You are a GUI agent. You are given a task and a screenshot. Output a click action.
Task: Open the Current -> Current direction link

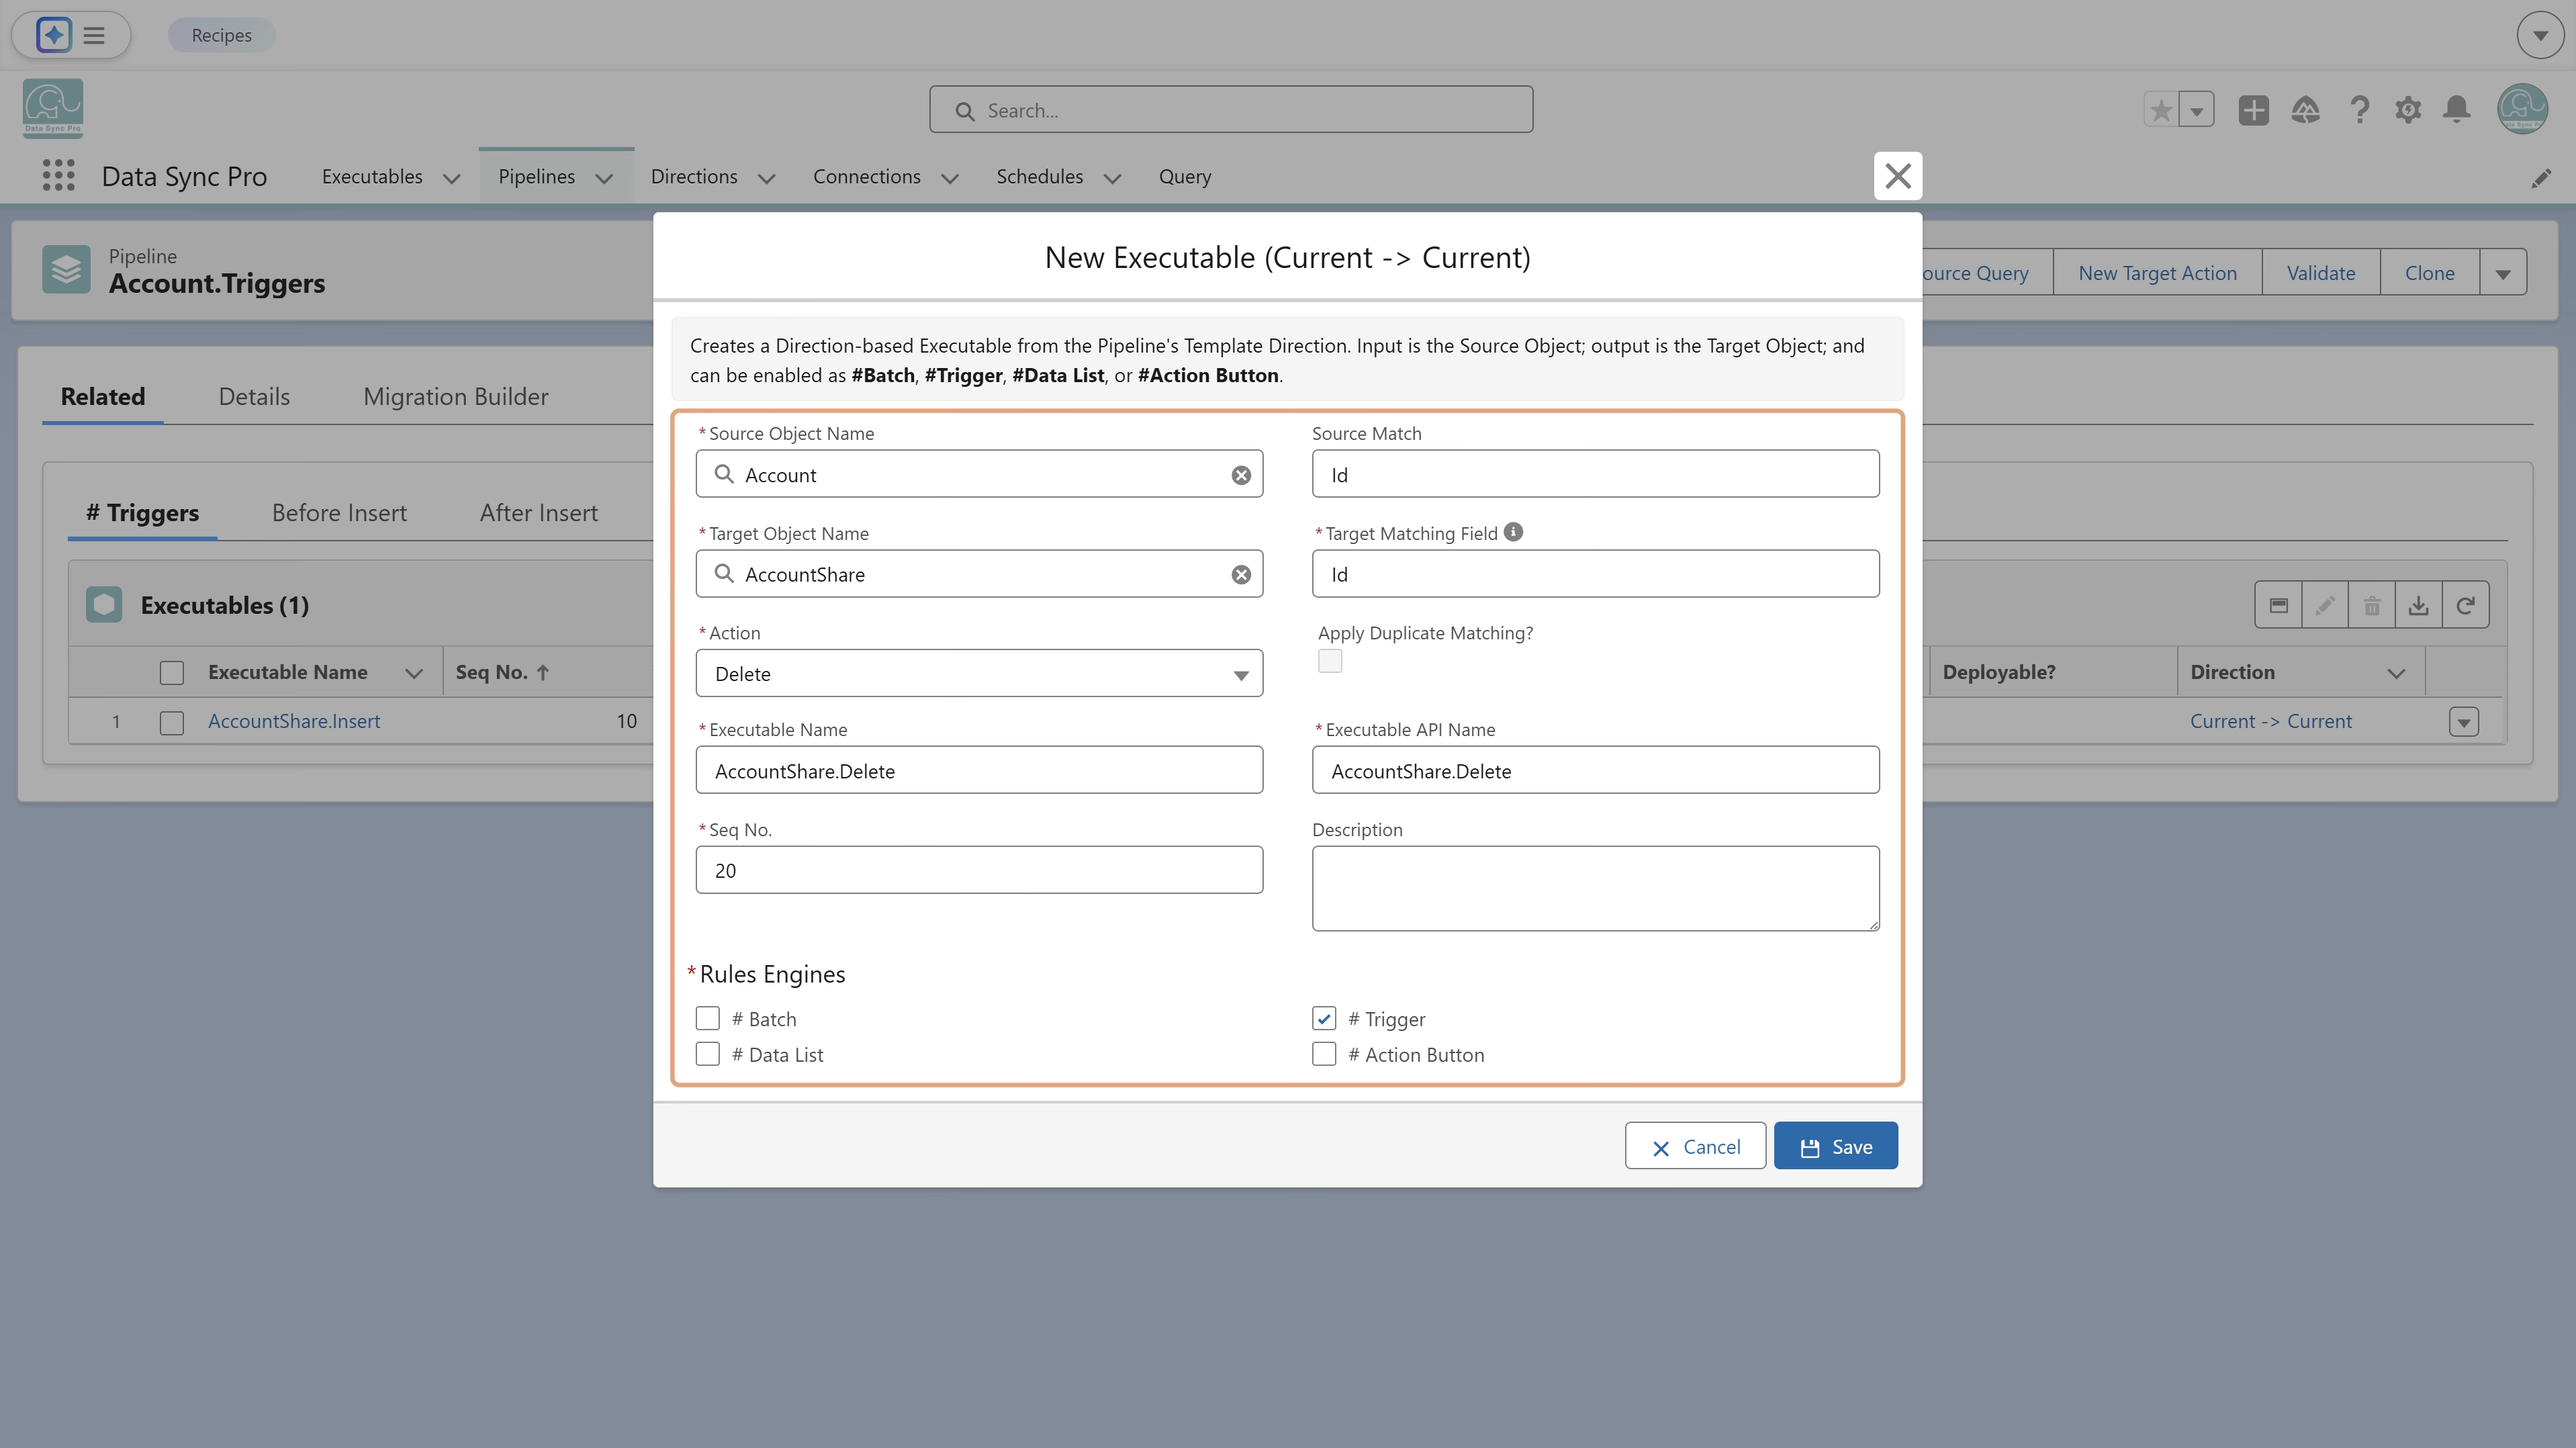tap(2270, 721)
